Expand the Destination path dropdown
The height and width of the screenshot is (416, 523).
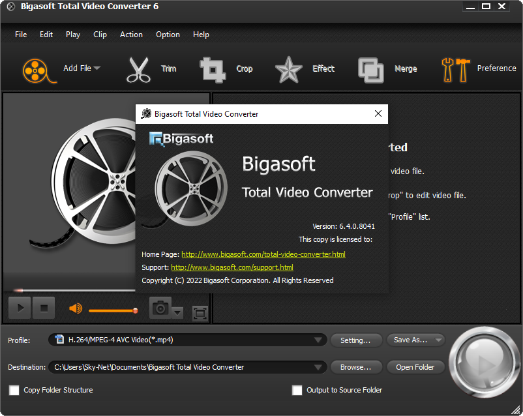coord(318,367)
